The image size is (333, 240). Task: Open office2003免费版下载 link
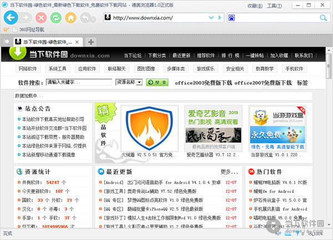click(204, 83)
